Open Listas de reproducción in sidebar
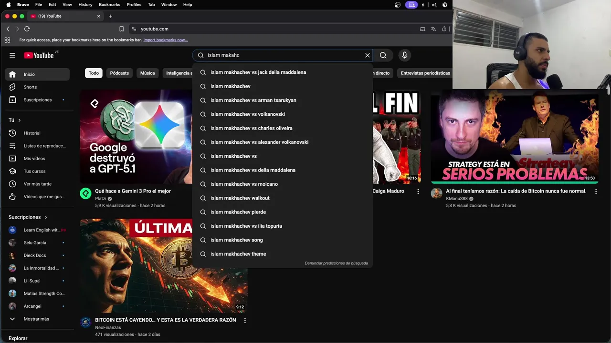 [x=37, y=146]
